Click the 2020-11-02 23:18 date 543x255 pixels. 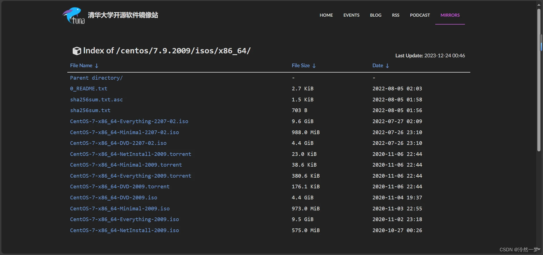397,219
